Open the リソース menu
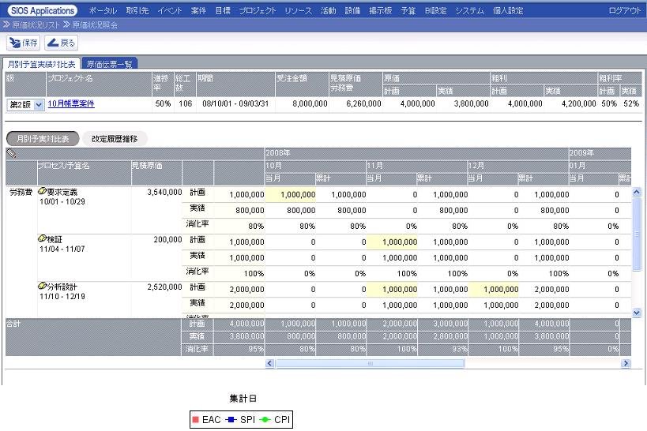The width and height of the screenshot is (647, 431). pos(298,11)
